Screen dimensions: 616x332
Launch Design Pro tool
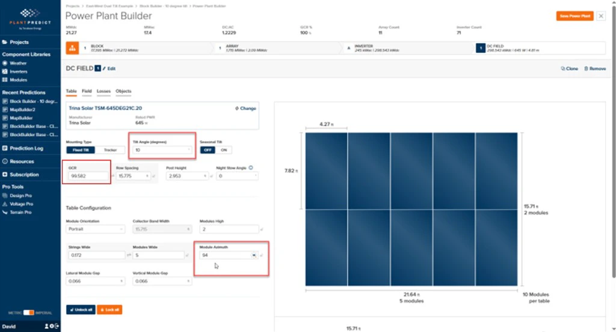click(17, 195)
